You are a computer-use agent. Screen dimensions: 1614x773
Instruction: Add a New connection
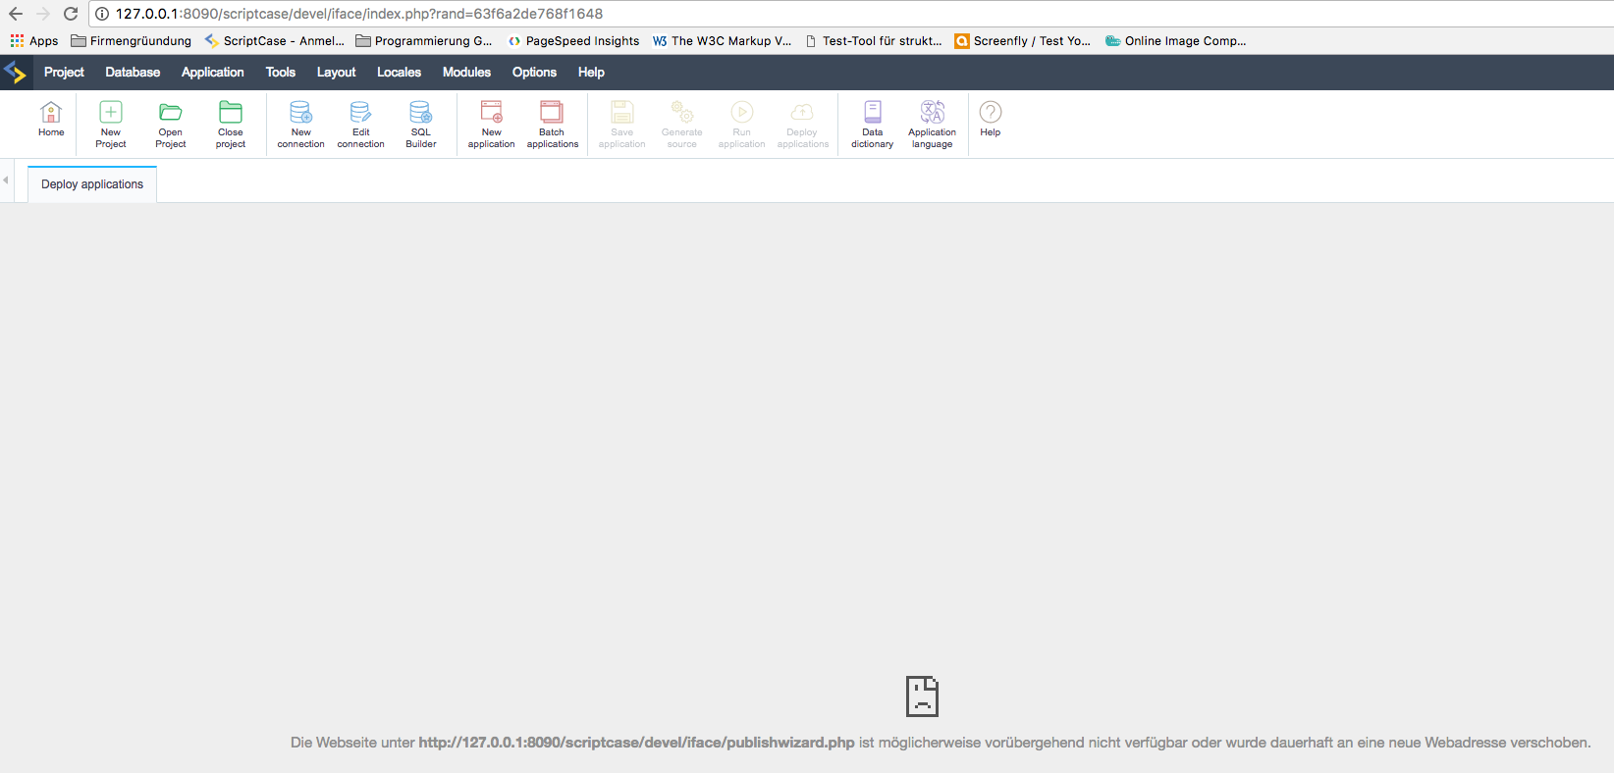pos(300,125)
